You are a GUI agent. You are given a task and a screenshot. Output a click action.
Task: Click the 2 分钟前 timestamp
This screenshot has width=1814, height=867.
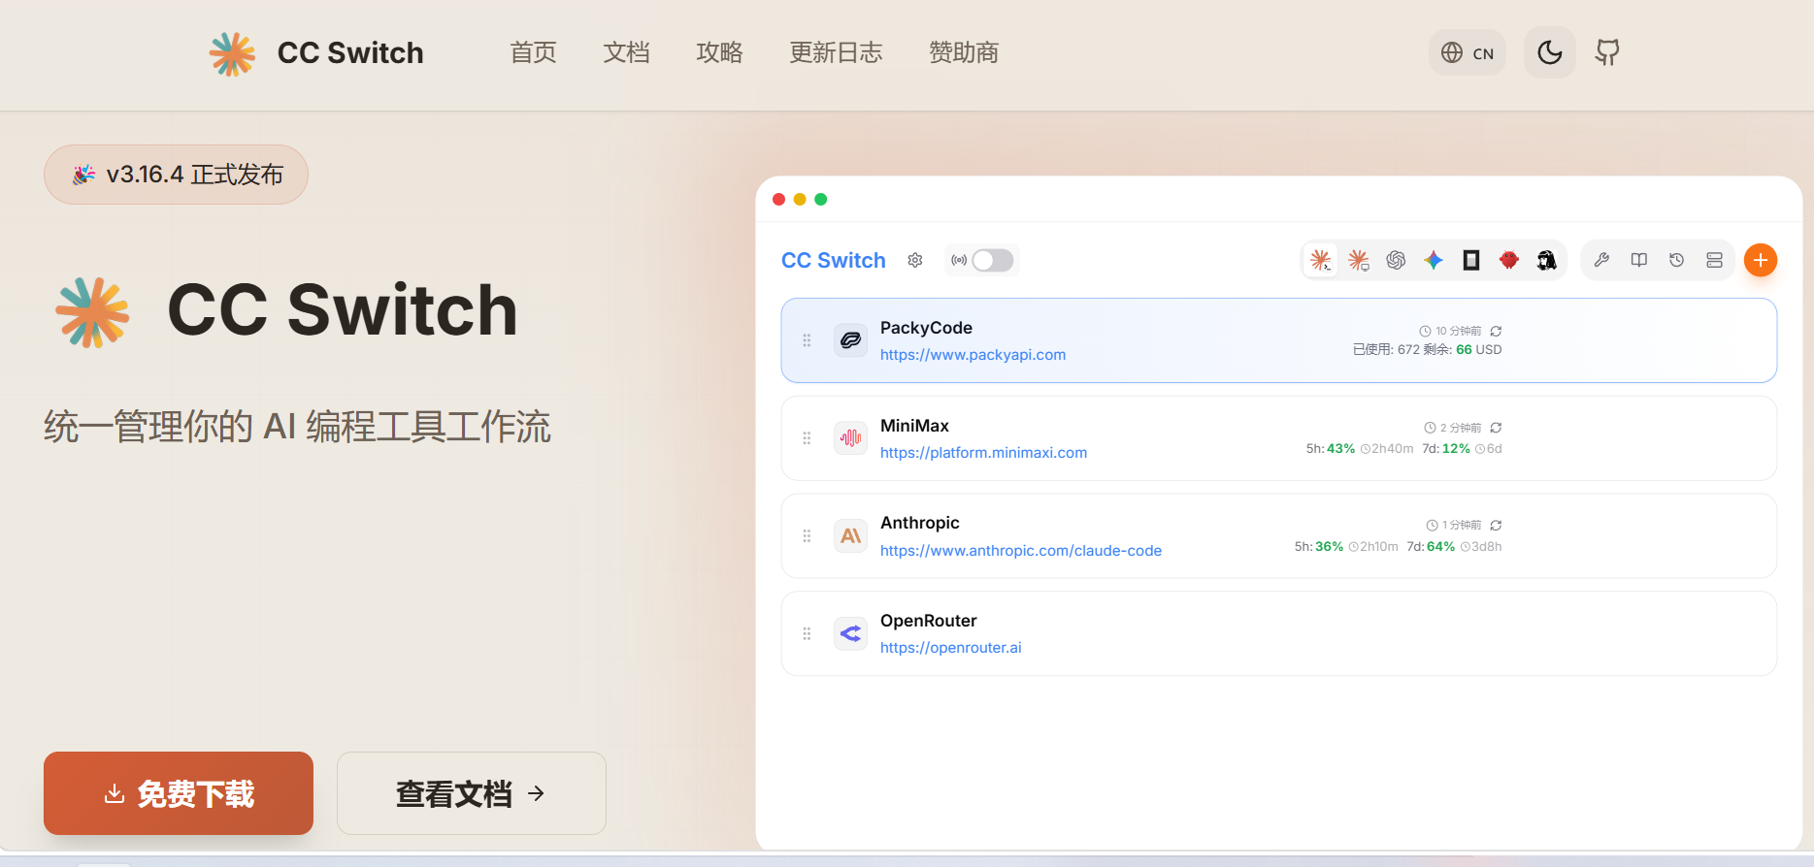pos(1461,428)
